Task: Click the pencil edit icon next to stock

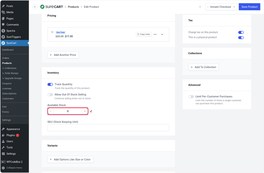Action: point(91,111)
